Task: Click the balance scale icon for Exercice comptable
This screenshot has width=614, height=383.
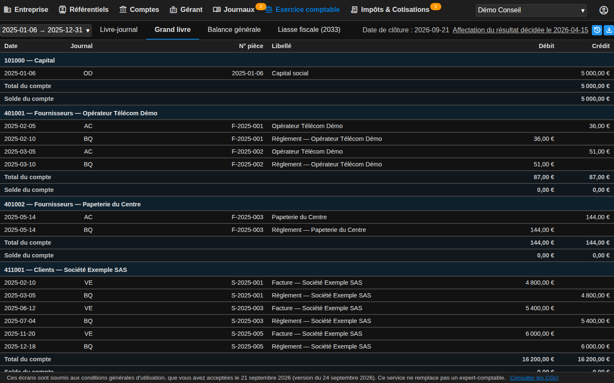Action: tap(269, 10)
